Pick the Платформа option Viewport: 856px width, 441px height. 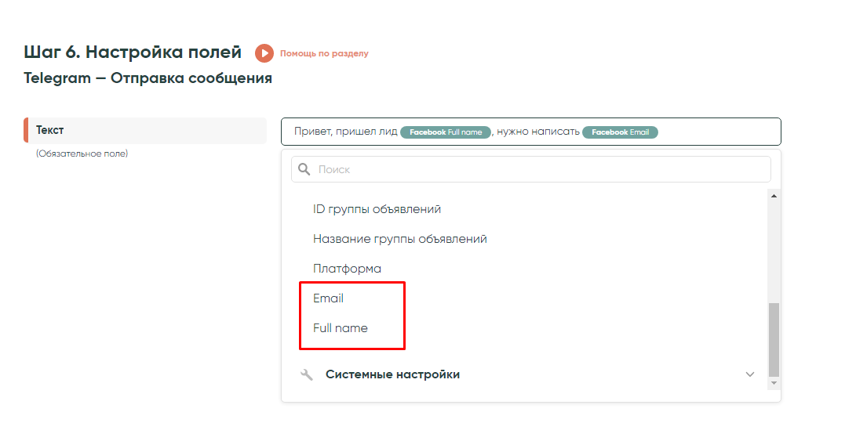[x=347, y=269]
